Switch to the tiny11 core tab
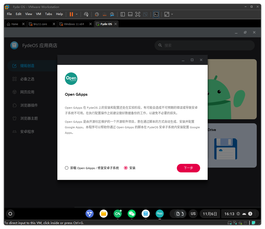 (x=40, y=24)
